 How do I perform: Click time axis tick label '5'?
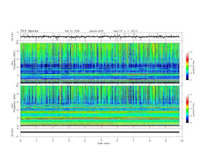101,141
